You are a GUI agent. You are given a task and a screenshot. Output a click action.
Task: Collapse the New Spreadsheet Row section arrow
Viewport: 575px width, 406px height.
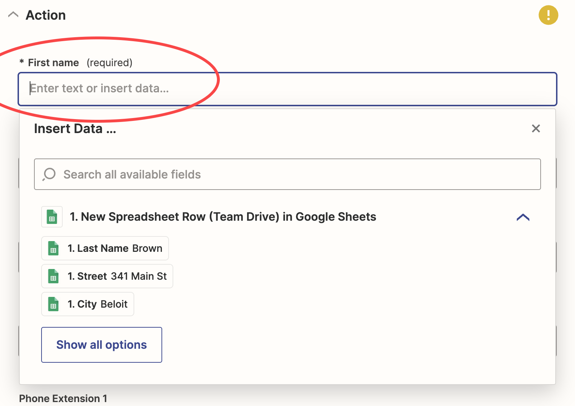click(x=523, y=217)
